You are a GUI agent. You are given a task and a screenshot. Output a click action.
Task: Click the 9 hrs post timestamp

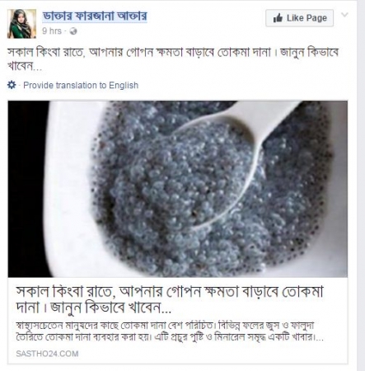click(x=52, y=31)
